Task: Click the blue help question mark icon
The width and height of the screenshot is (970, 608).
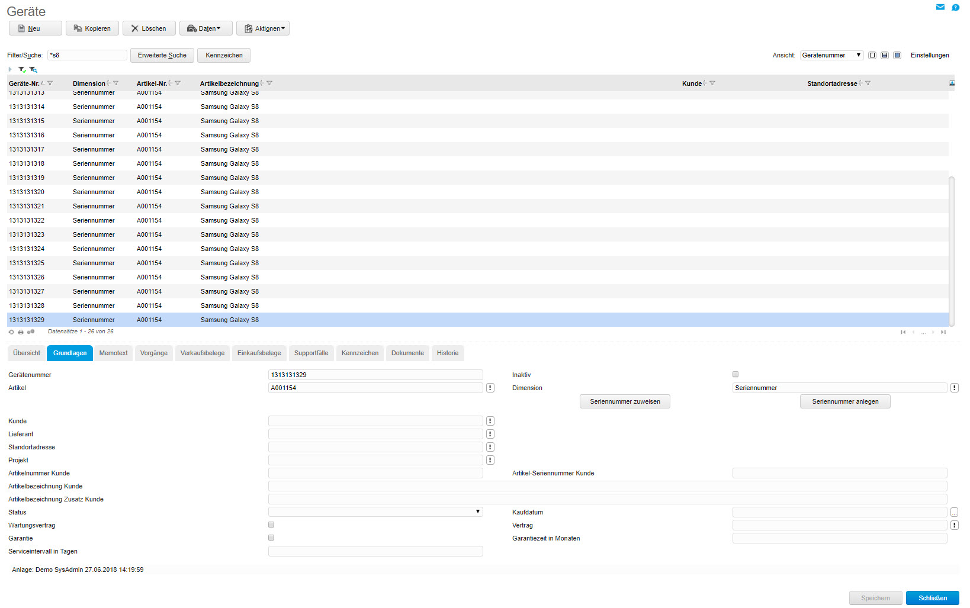Action: (955, 7)
